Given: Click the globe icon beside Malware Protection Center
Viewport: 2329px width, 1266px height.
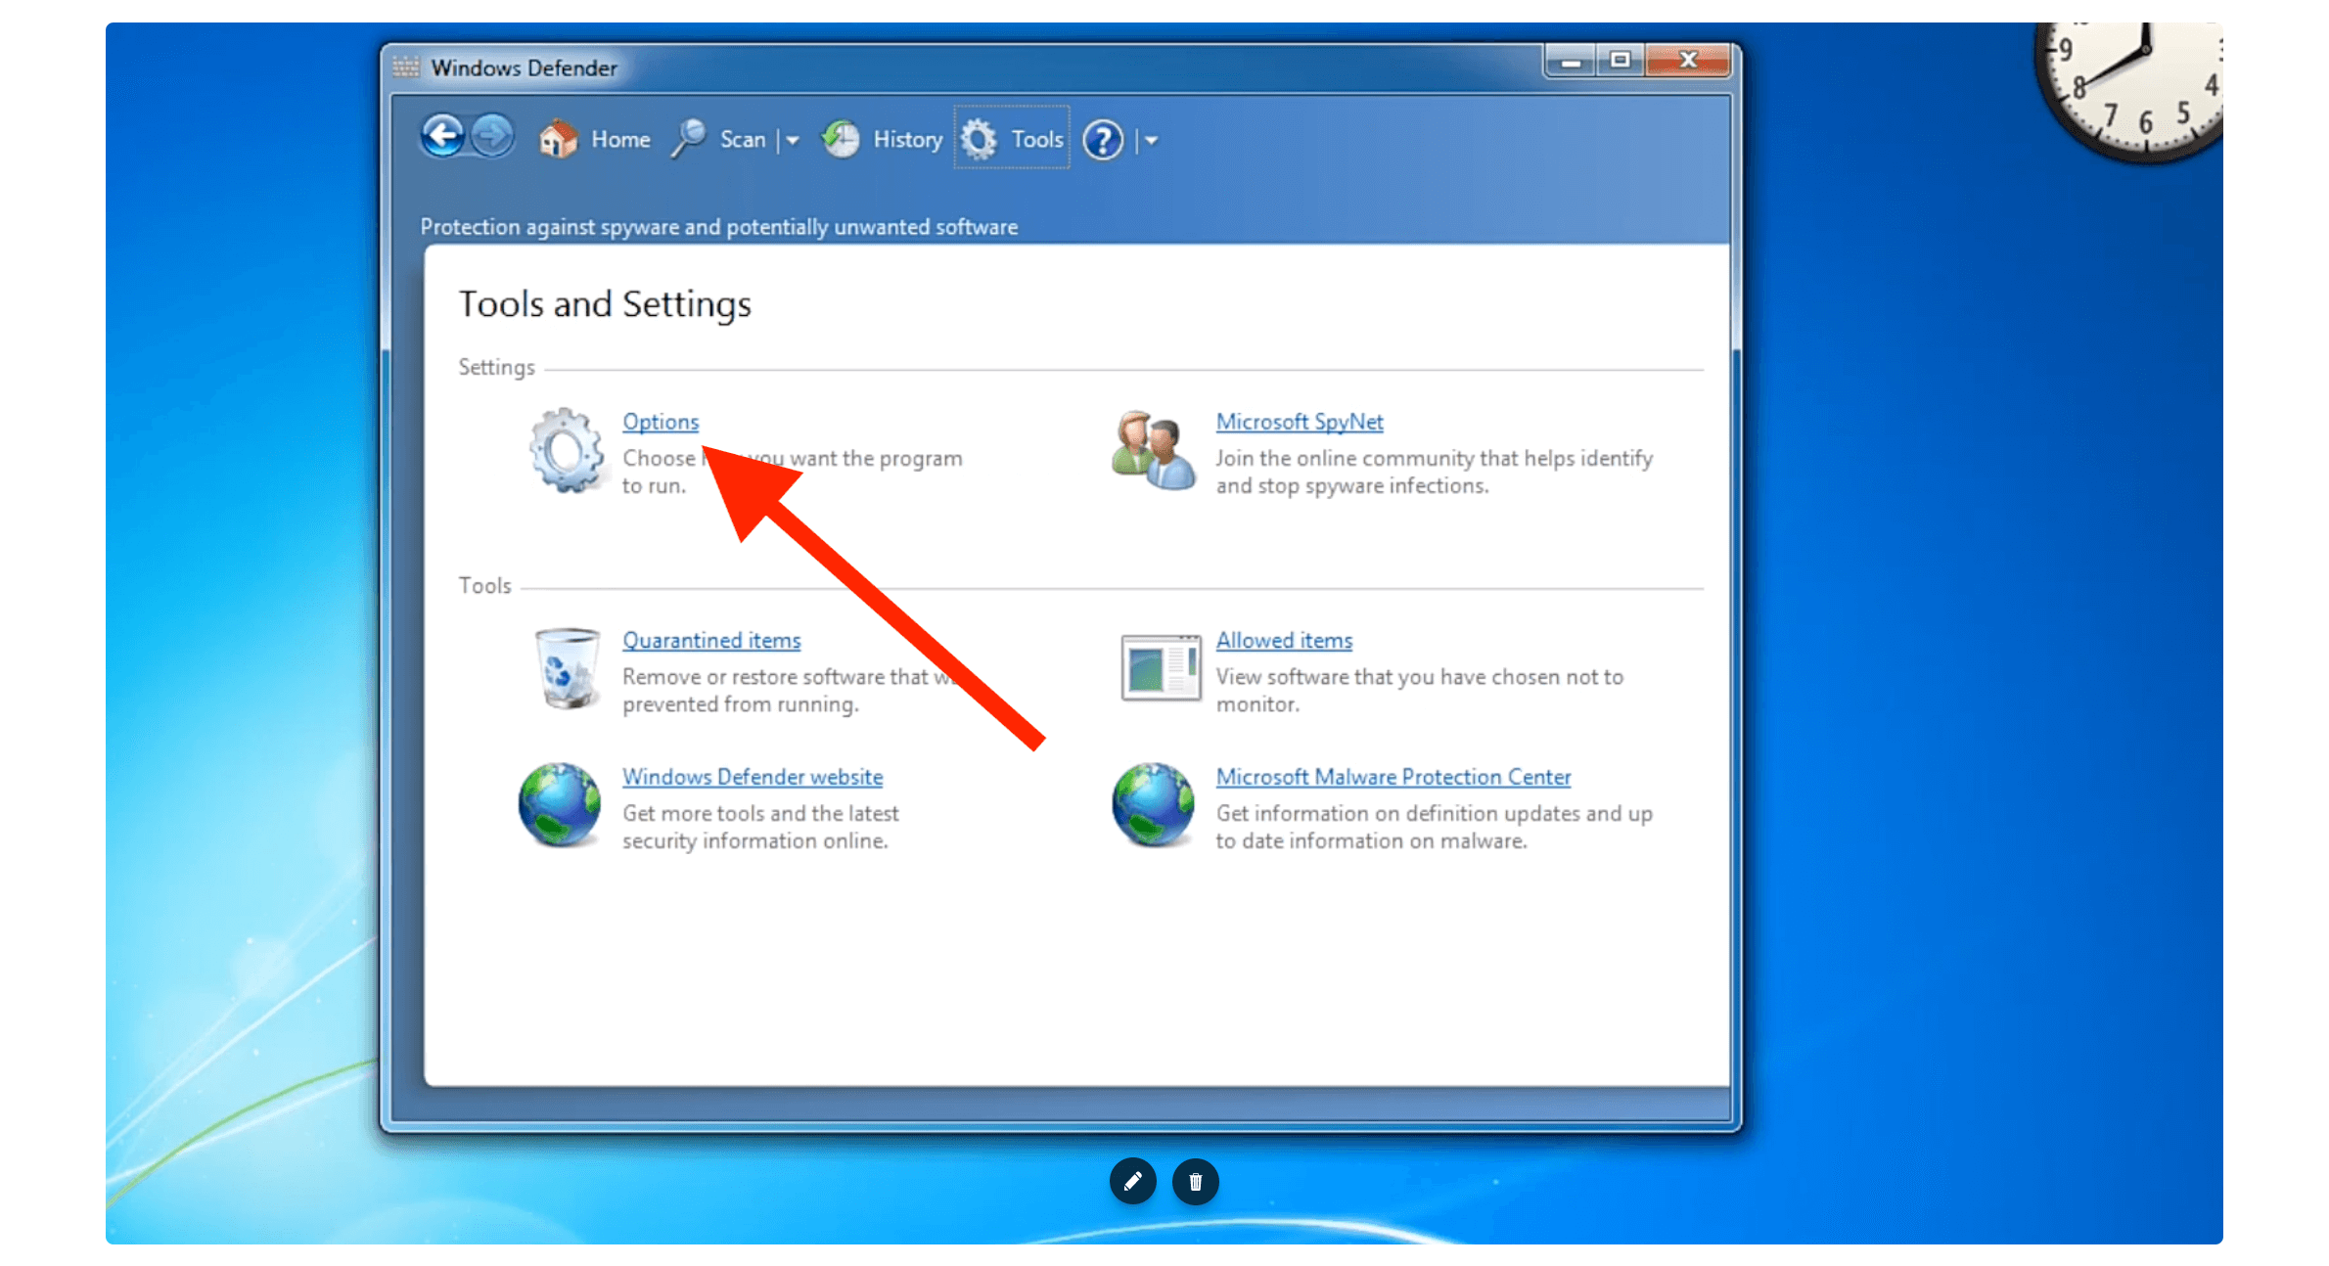Looking at the screenshot, I should pos(1153,805).
